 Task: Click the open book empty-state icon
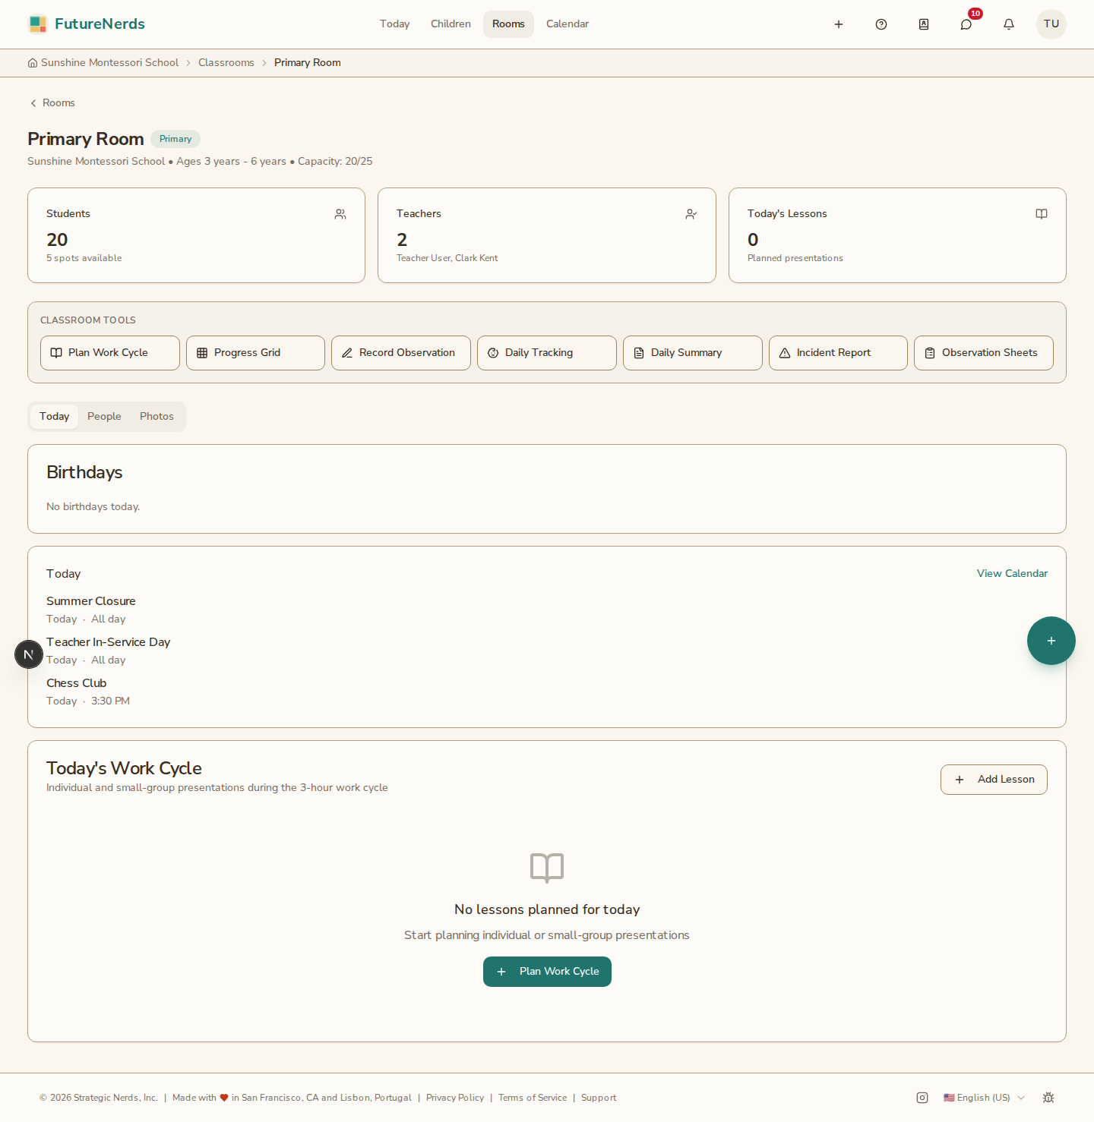click(547, 868)
